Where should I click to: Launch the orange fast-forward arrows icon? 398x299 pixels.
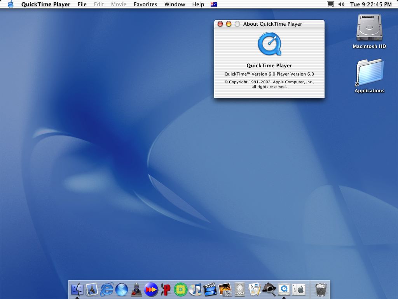coord(151,289)
